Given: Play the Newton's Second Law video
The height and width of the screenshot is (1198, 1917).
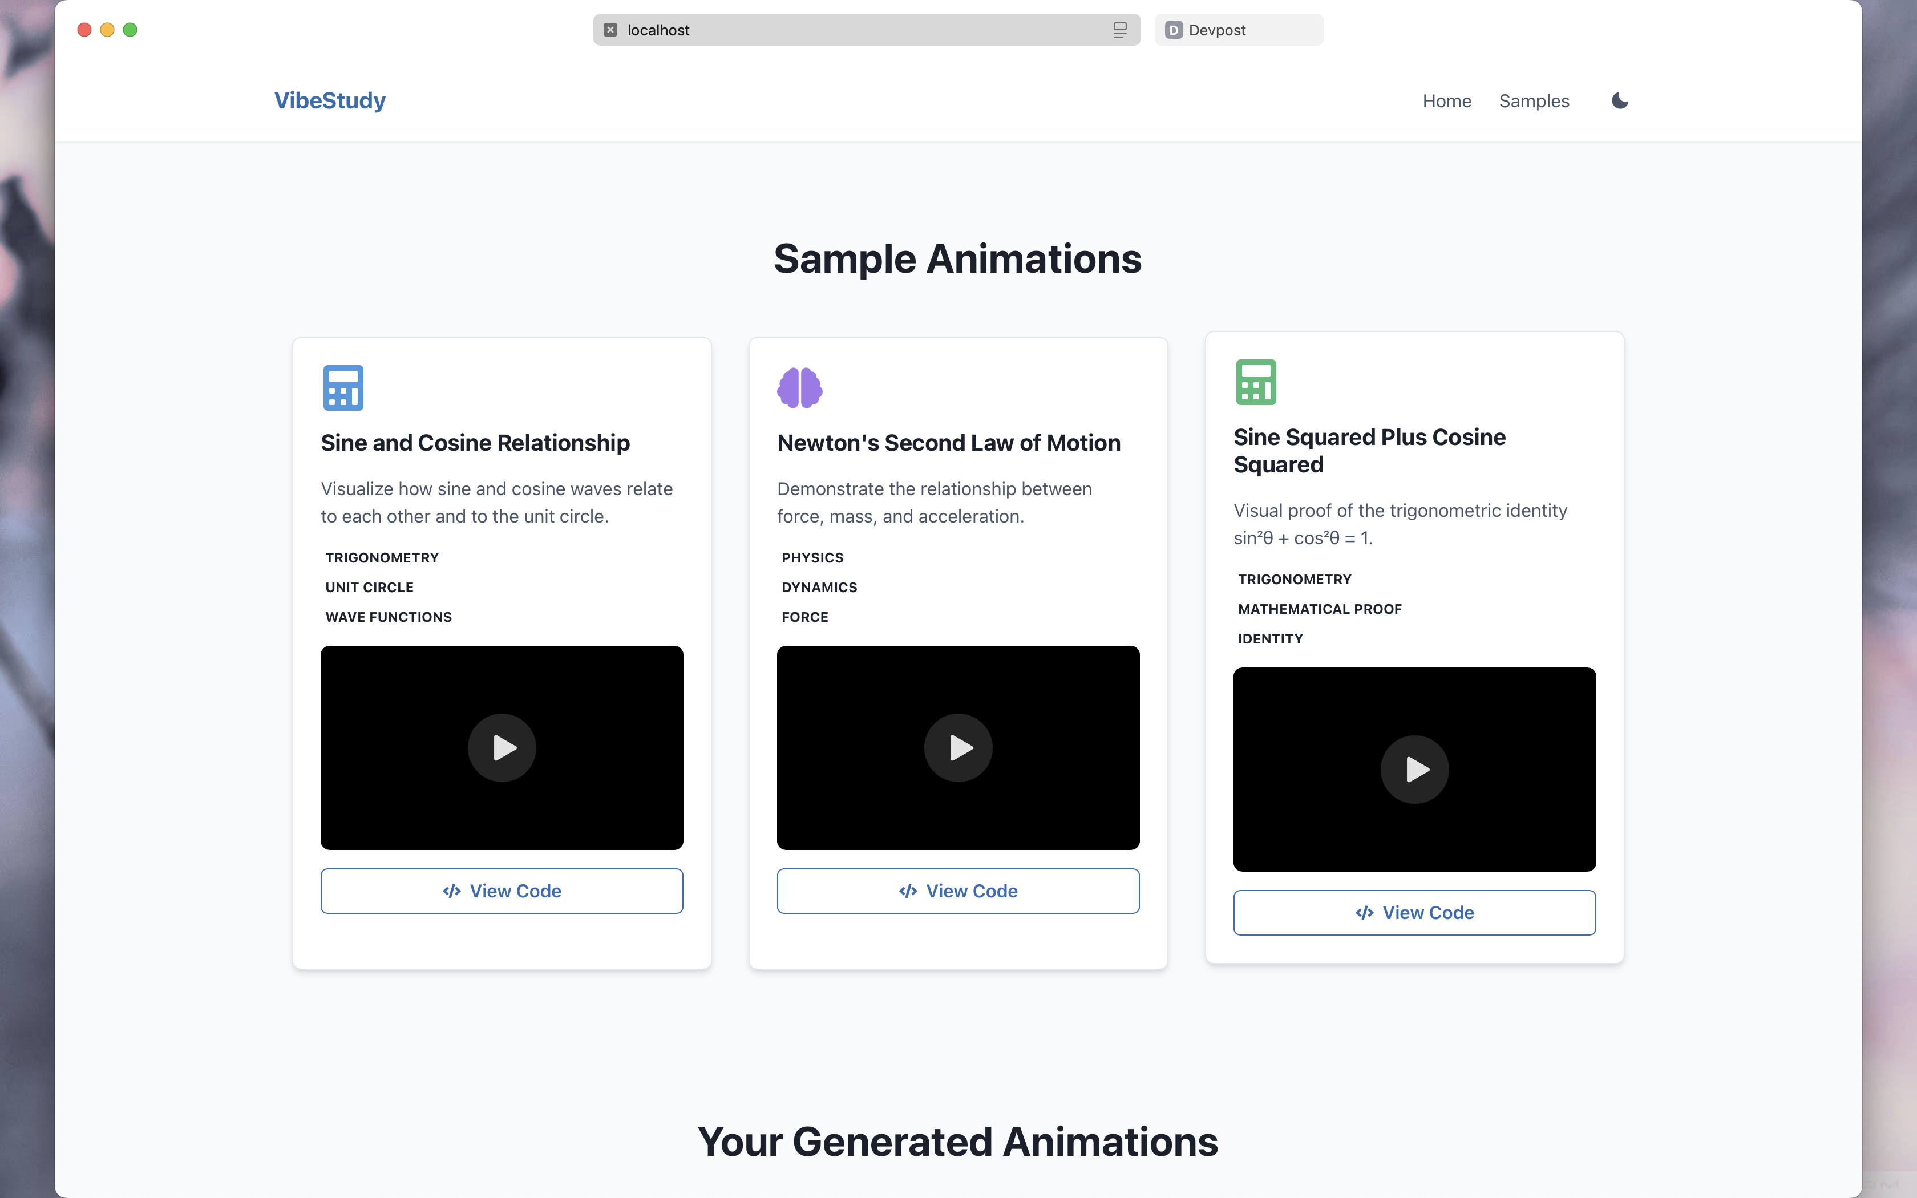Looking at the screenshot, I should point(958,747).
